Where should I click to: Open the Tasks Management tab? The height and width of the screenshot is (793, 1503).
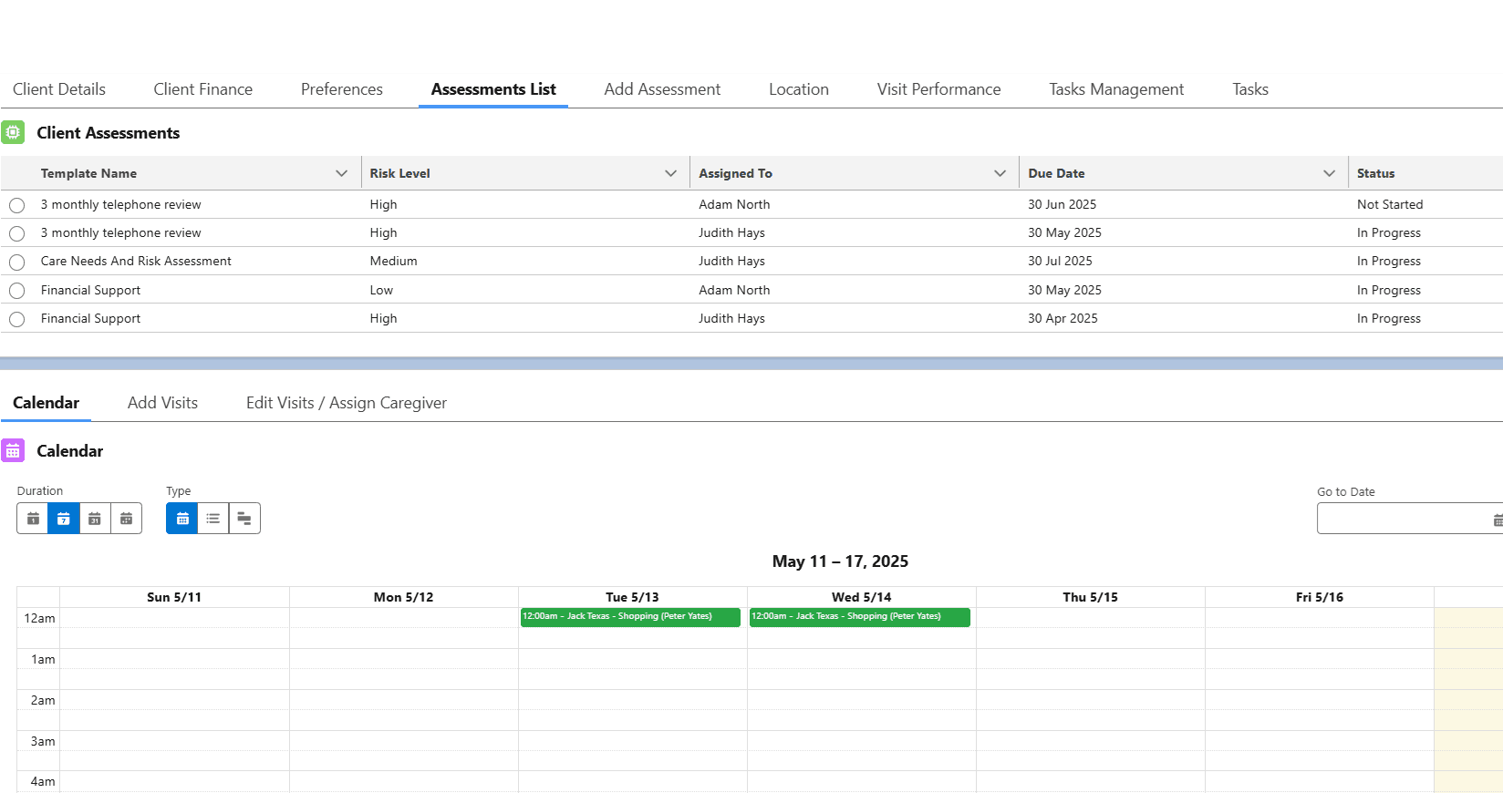click(x=1116, y=89)
